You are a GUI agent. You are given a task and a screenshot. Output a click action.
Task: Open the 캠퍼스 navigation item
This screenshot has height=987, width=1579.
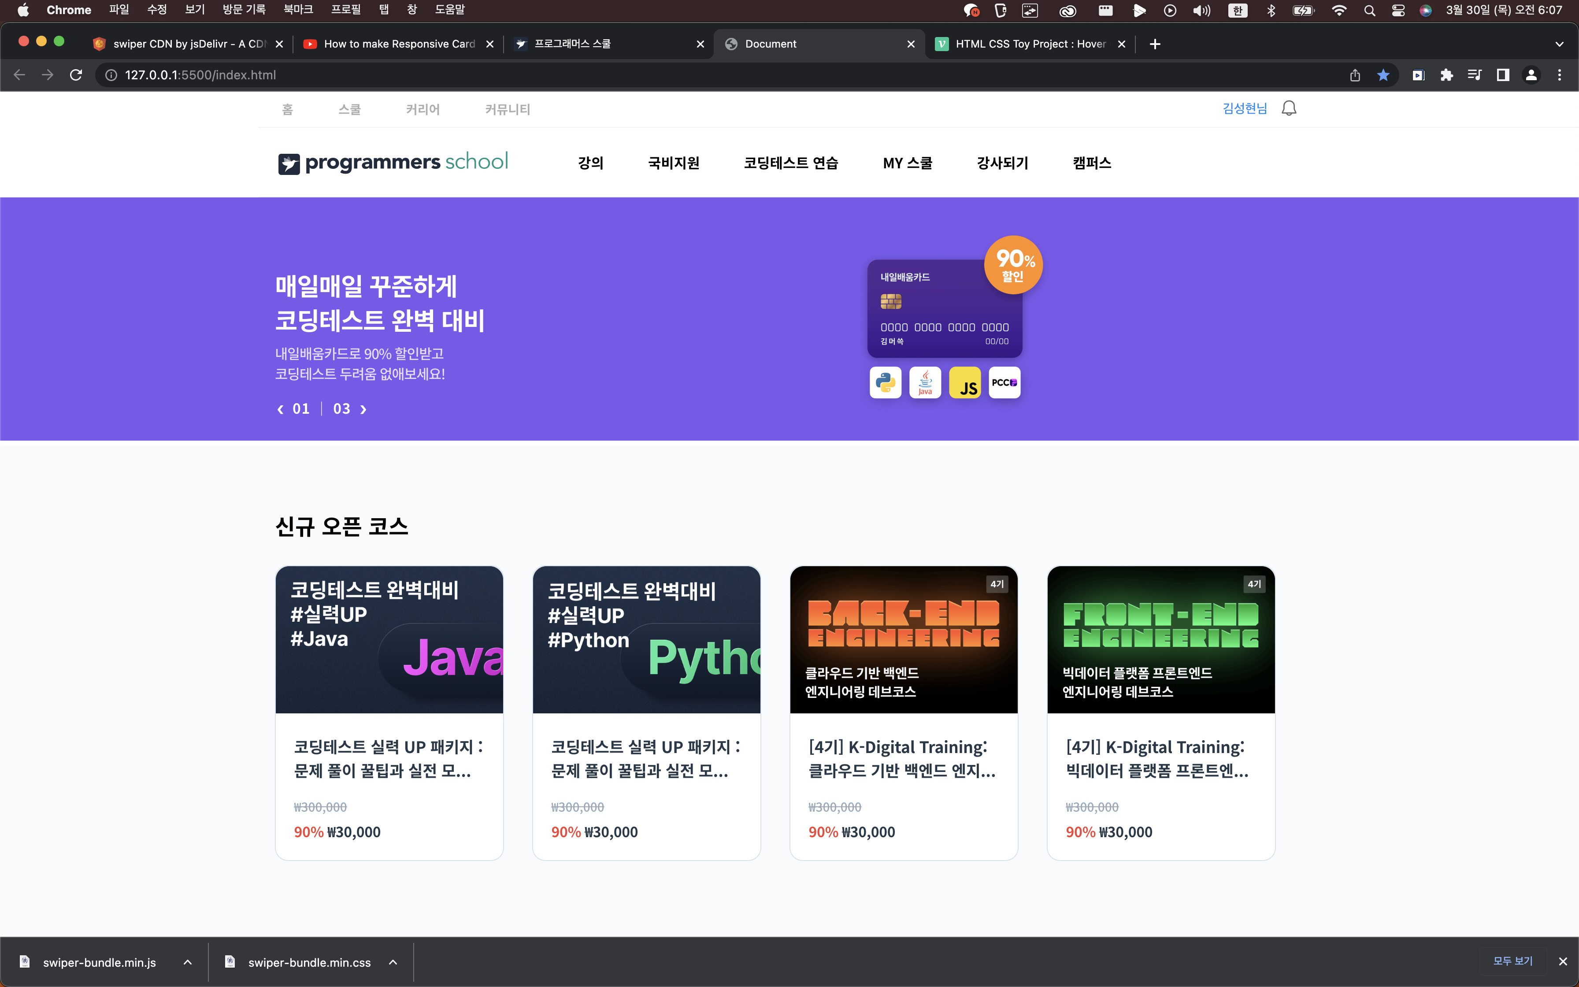click(1092, 163)
